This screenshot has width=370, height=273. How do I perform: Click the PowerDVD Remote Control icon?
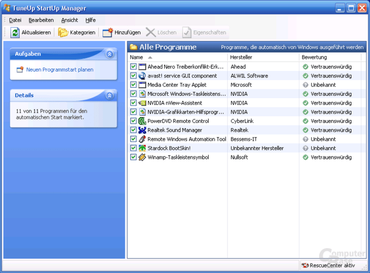click(x=142, y=121)
